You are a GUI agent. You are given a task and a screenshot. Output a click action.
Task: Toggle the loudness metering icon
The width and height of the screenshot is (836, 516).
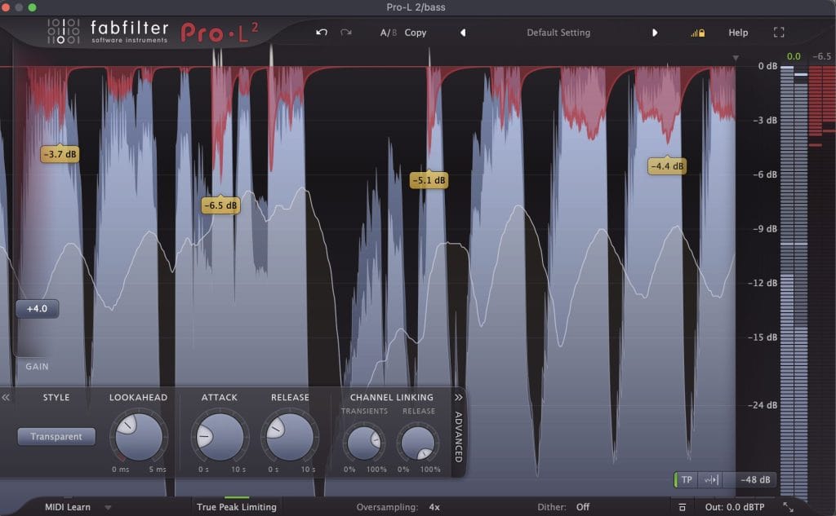pos(711,480)
